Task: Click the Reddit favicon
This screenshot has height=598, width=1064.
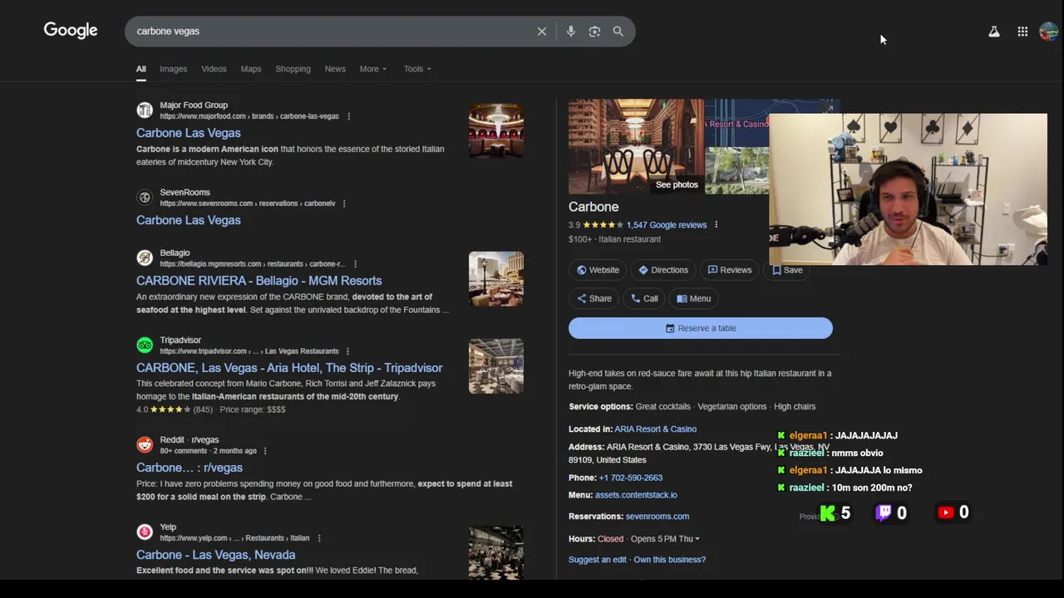Action: 145,444
